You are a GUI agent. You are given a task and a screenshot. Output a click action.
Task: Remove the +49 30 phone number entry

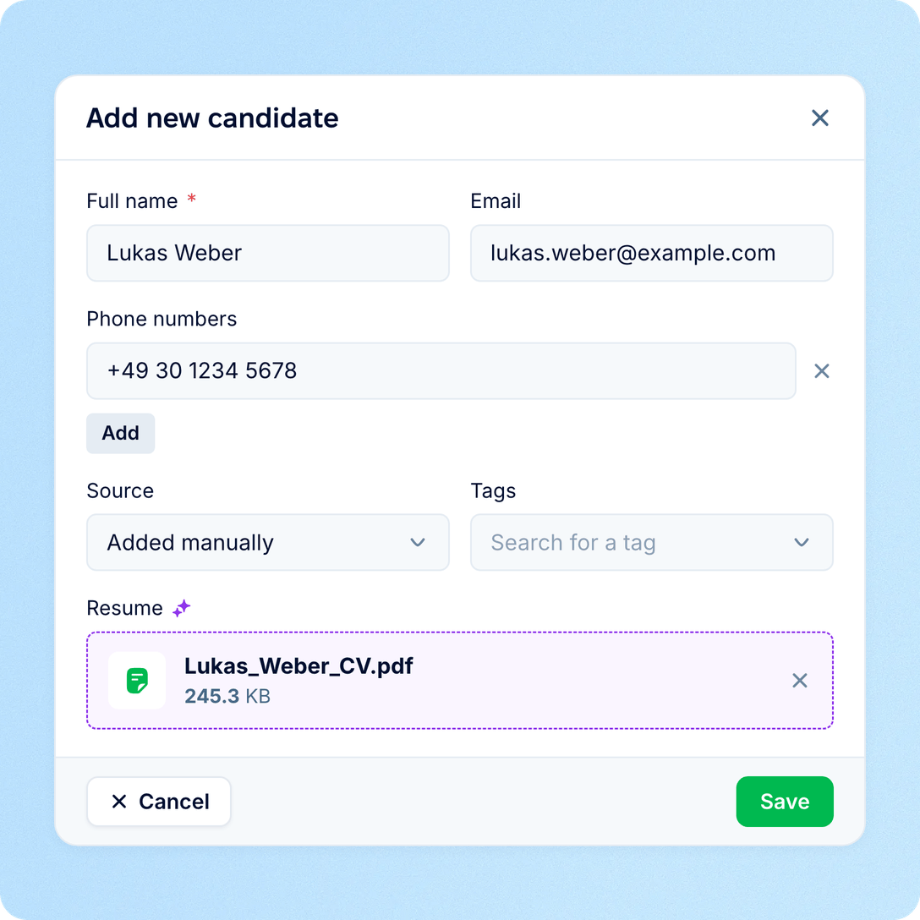click(821, 371)
